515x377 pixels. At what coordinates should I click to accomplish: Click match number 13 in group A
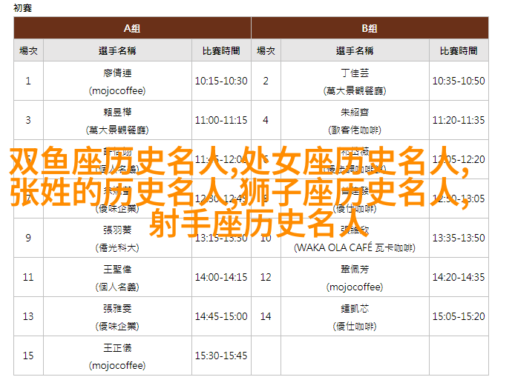(x=28, y=316)
